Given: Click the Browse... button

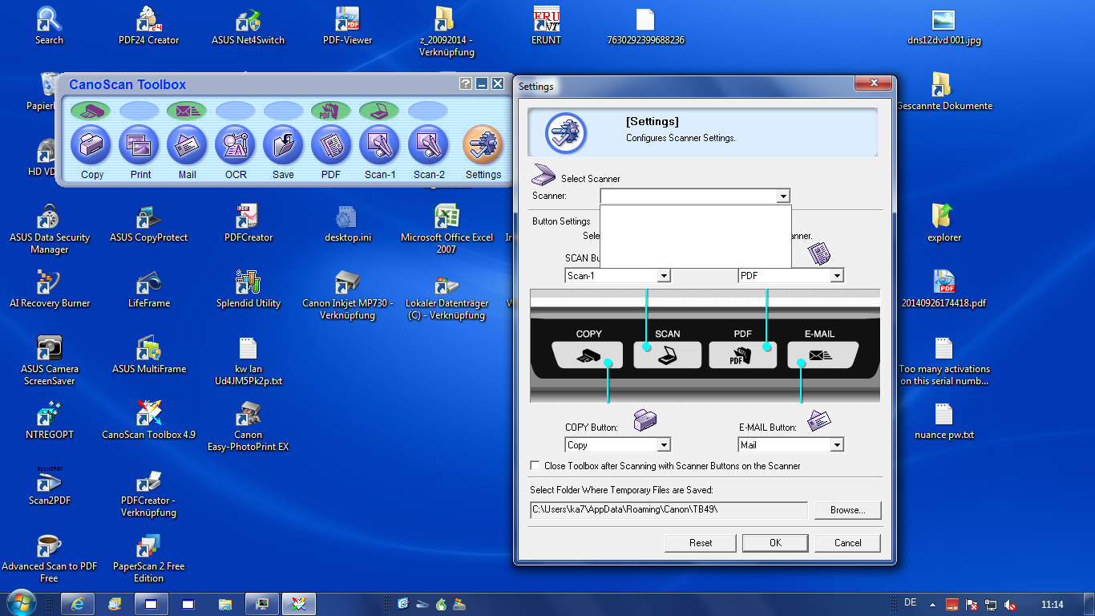Looking at the screenshot, I should coord(848,510).
